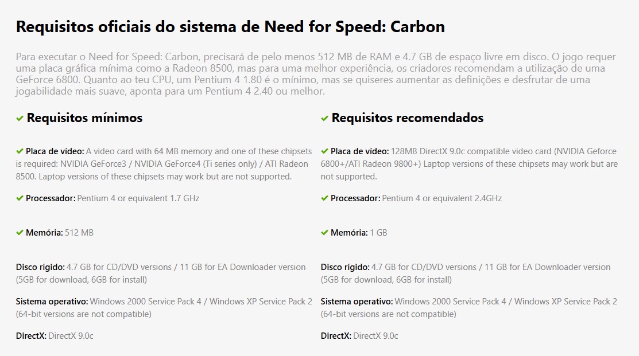Click the green checkmark beside Requisitos recomendados
Image resolution: width=639 pixels, height=356 pixels.
324,119
